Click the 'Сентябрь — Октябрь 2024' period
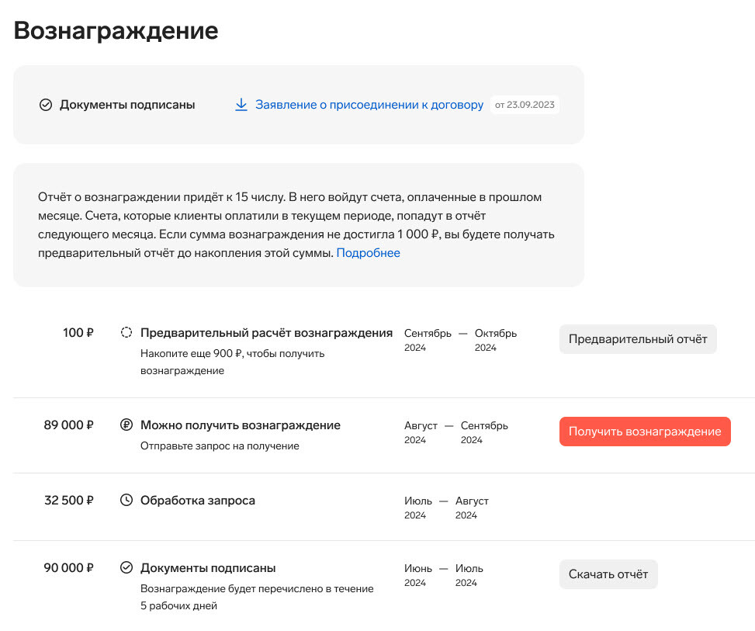 click(460, 340)
